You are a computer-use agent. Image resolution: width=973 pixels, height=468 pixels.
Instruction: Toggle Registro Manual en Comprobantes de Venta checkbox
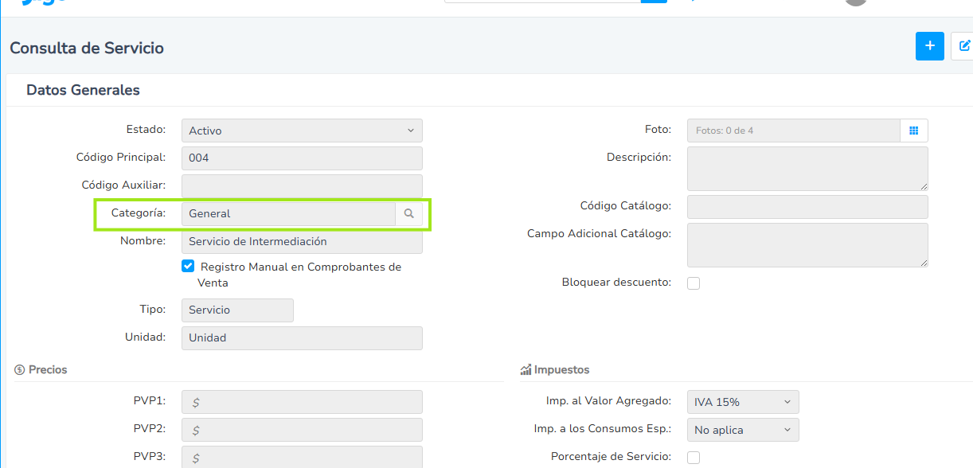click(x=188, y=267)
